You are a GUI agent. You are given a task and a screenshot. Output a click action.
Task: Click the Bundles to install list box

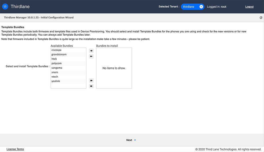(114, 68)
